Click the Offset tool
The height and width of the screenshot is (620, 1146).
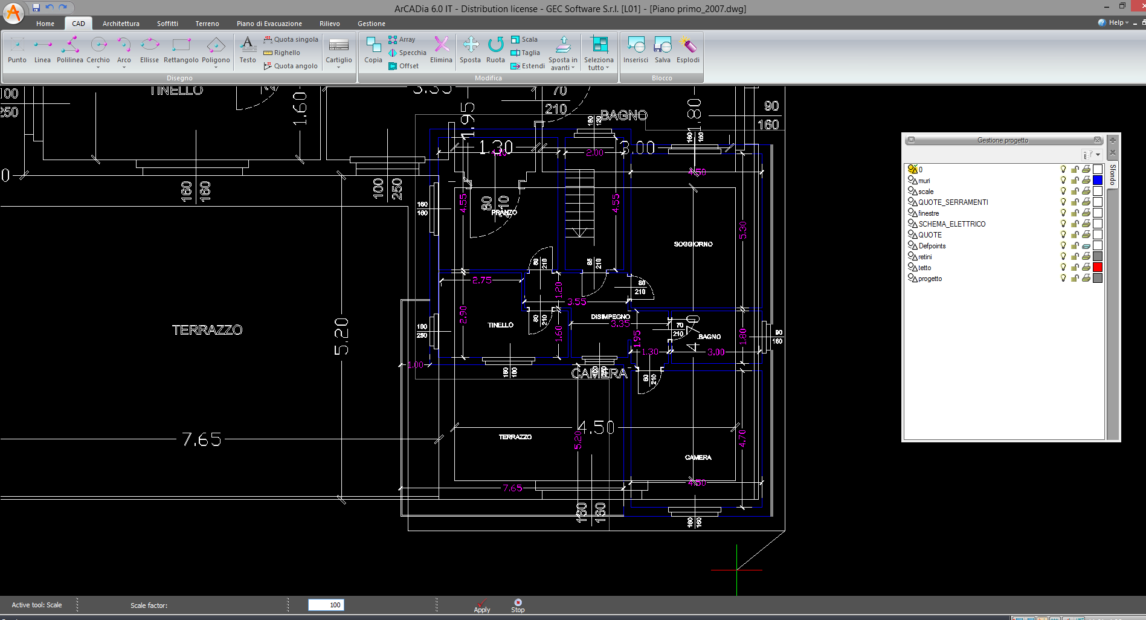click(x=404, y=66)
